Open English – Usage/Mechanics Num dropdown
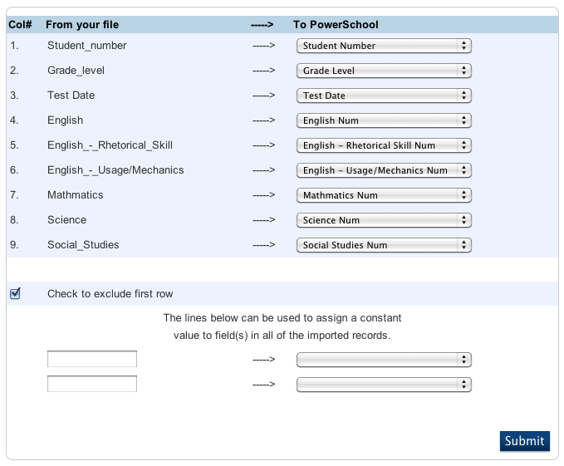 pyautogui.click(x=384, y=170)
